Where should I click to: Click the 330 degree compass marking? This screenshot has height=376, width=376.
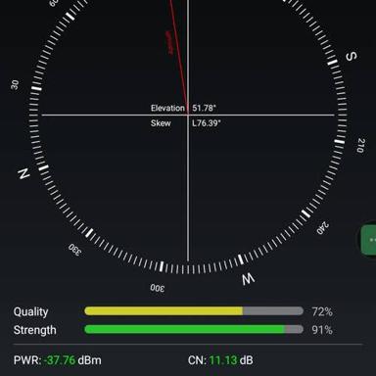[x=75, y=250]
